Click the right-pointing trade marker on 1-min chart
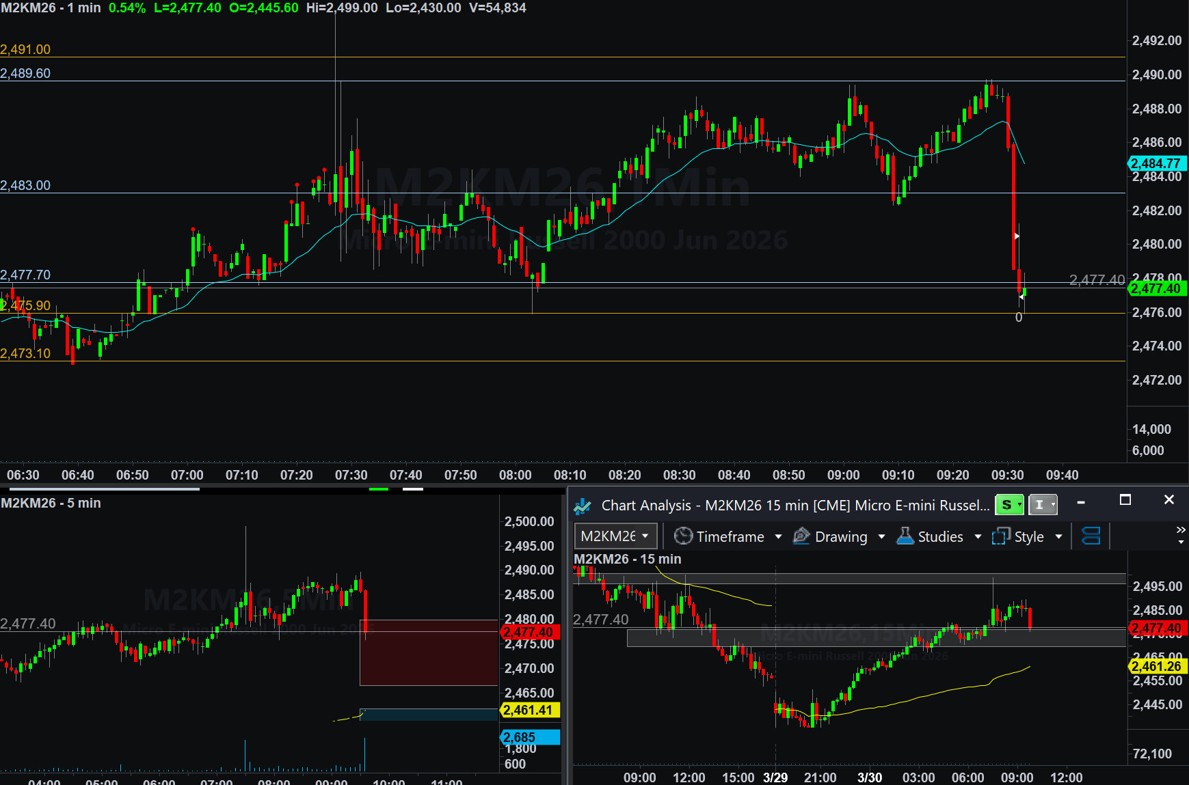Image resolution: width=1189 pixels, height=785 pixels. [1017, 236]
